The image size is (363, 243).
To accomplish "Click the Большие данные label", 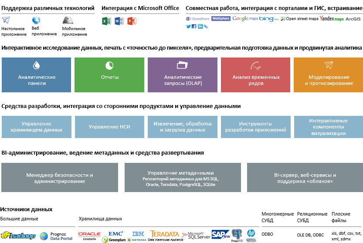I will [x=19, y=219].
